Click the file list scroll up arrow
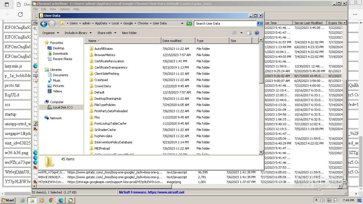Screen dimensions: 363x204 click(261, 40)
